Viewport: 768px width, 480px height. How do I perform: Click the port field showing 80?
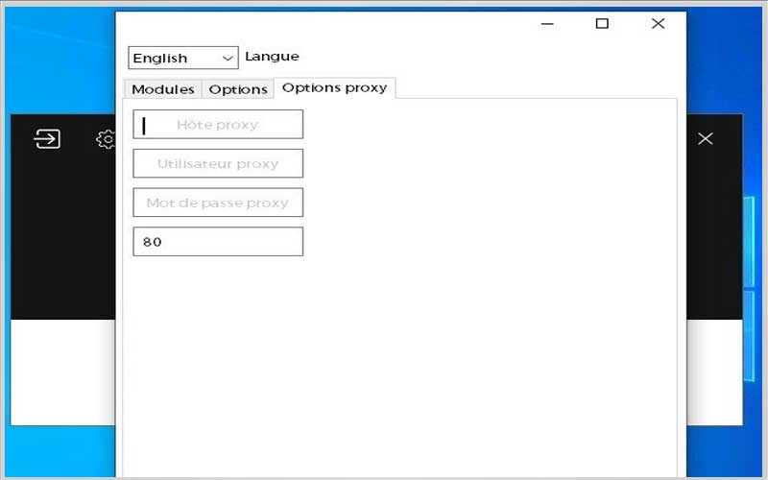[x=218, y=242]
